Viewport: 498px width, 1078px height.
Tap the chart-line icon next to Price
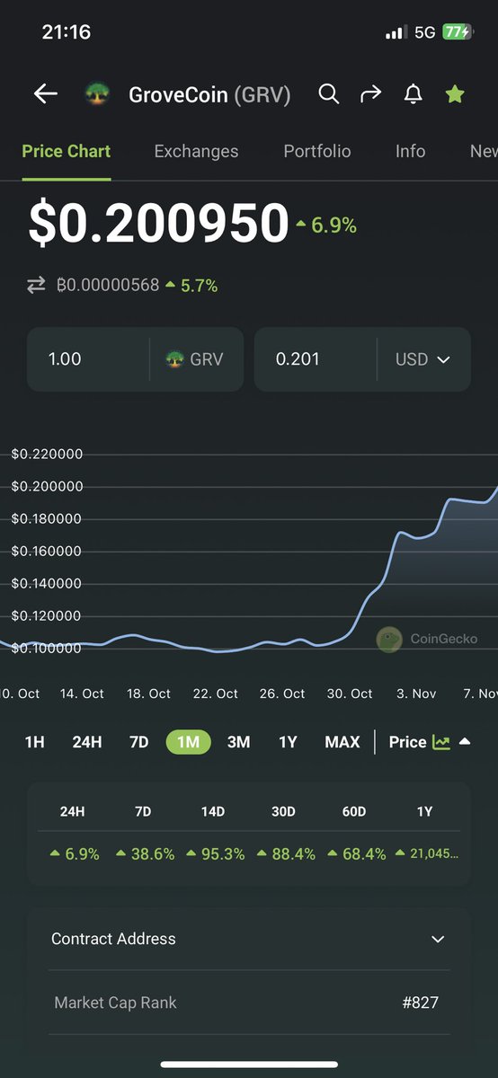(441, 742)
